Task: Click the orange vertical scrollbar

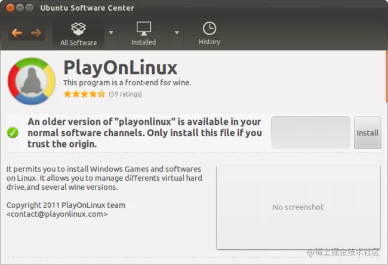Action: click(x=387, y=77)
